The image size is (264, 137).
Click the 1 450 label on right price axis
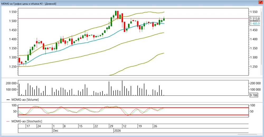[x=254, y=30]
